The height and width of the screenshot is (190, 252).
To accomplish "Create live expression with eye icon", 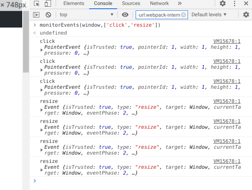I will [x=125, y=15].
